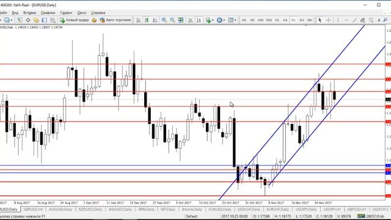The image size is (391, 220).
Task: Switch to the USDJPY,Daily chart tab
Action: [306, 209]
